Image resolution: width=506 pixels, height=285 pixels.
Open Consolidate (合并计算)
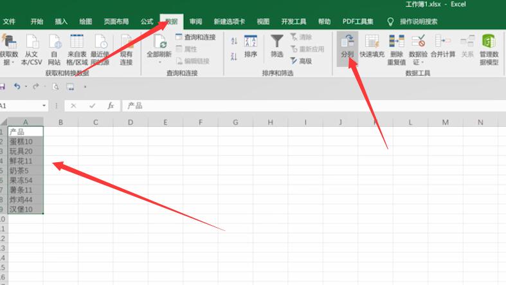[443, 47]
